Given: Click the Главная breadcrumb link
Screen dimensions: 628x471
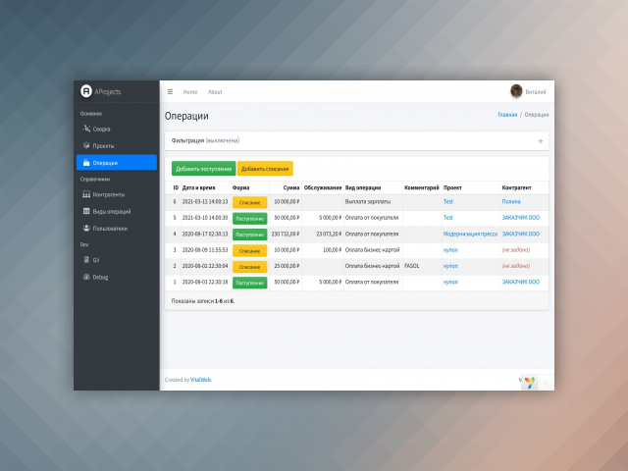Looking at the screenshot, I should click(507, 115).
